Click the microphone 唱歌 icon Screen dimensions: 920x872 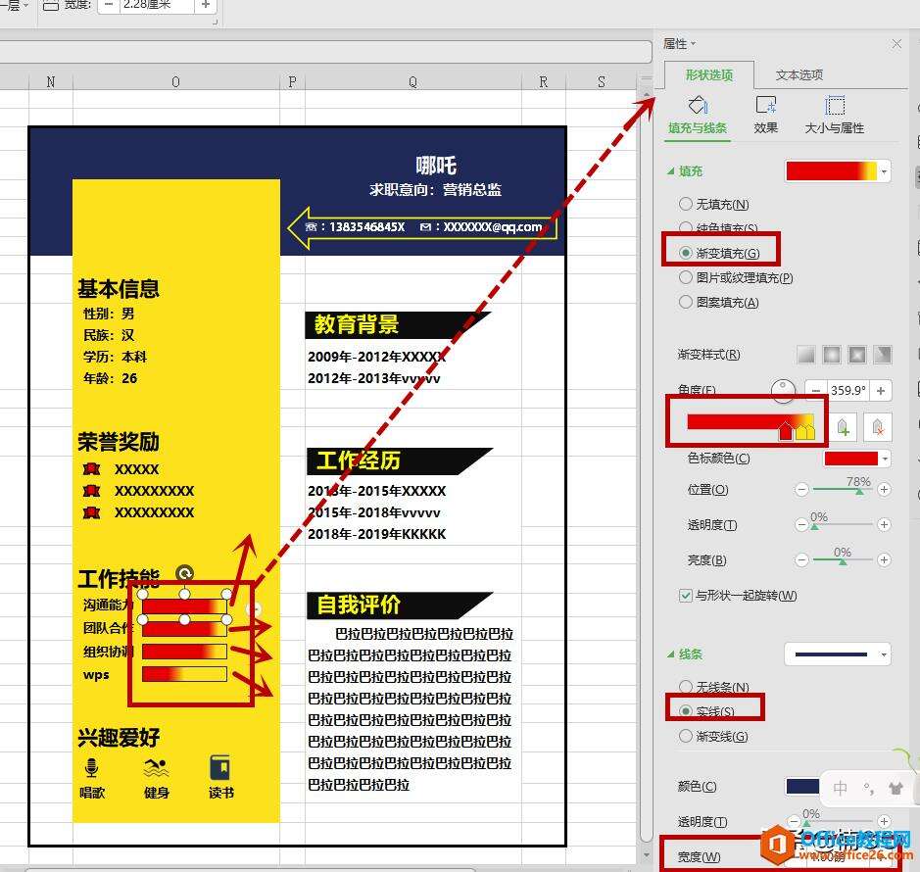click(91, 767)
